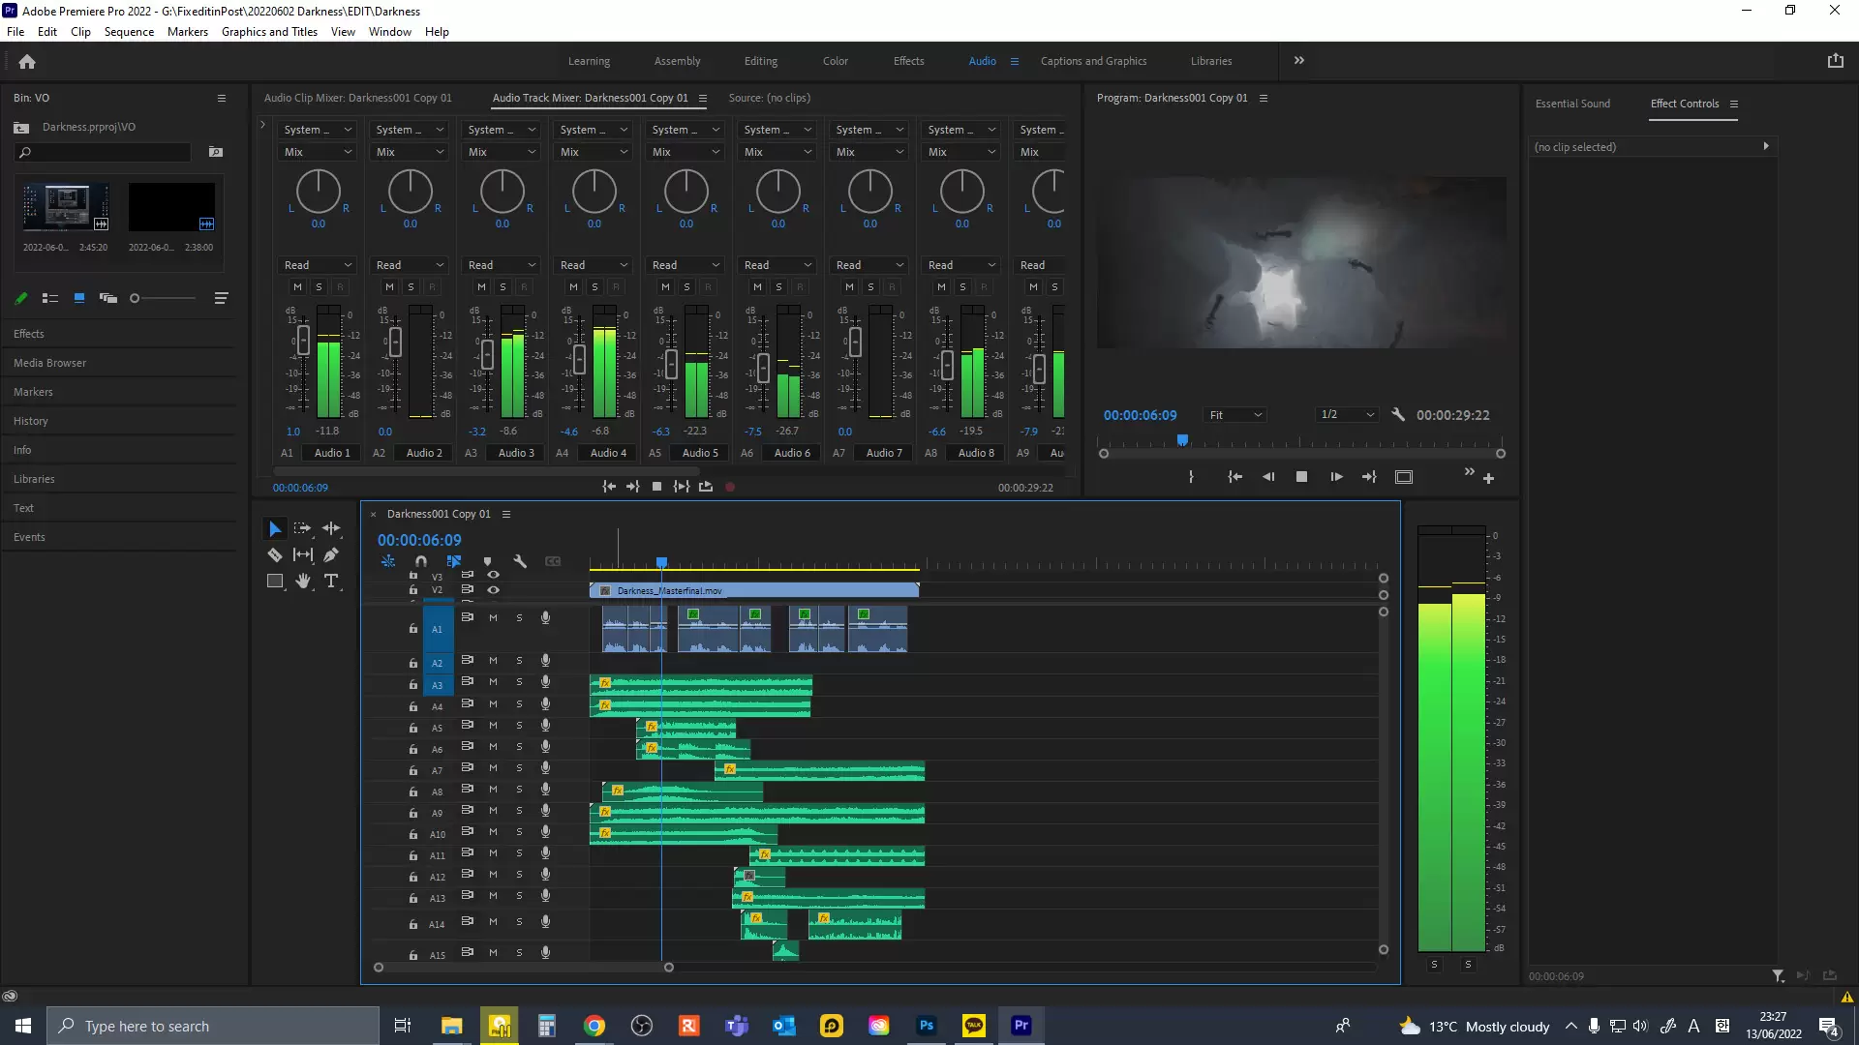
Task: Select the Type tool
Action: 331,581
